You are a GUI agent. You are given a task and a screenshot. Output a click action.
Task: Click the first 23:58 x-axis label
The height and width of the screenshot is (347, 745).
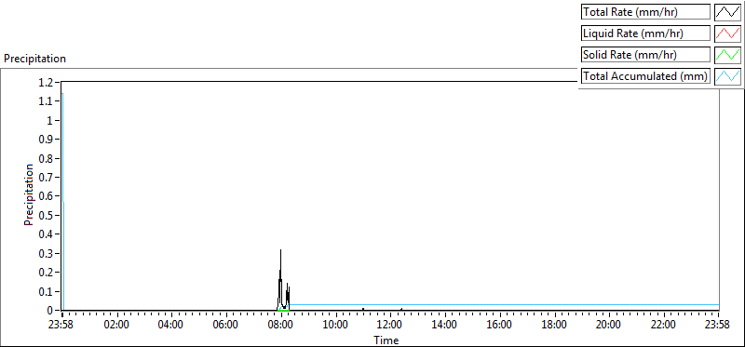[x=61, y=325]
